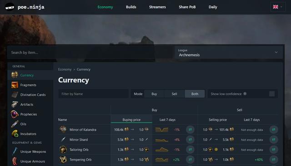The image size is (291, 166).
Task: Sort by the Buying price column header
Action: (x=131, y=120)
